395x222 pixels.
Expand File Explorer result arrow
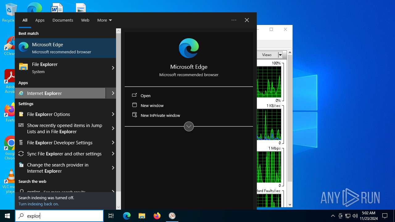point(113,68)
